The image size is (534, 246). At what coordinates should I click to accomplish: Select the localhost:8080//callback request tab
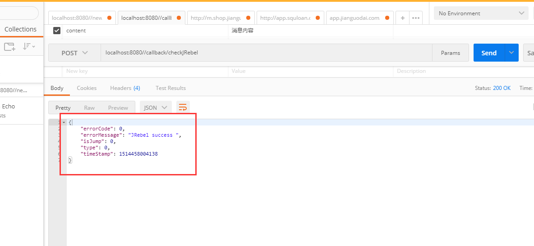(152, 18)
